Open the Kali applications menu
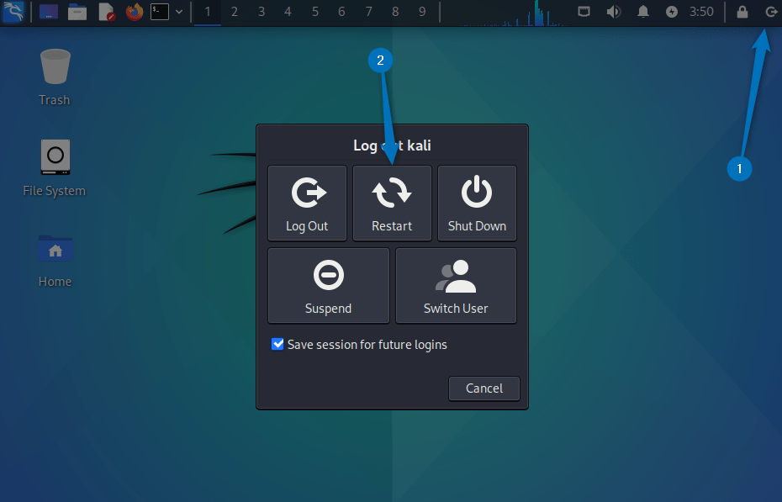 pos(12,12)
